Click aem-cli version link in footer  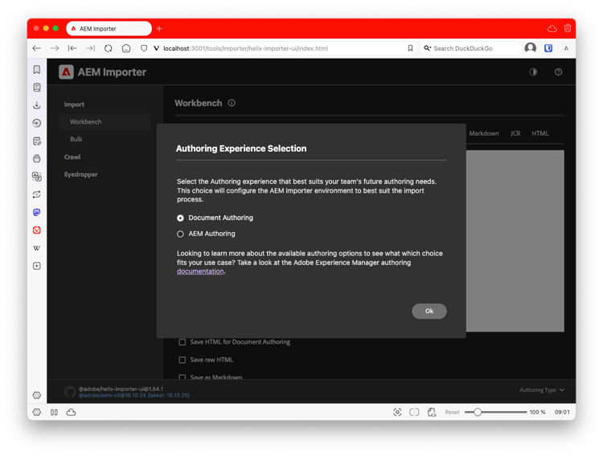tap(134, 395)
